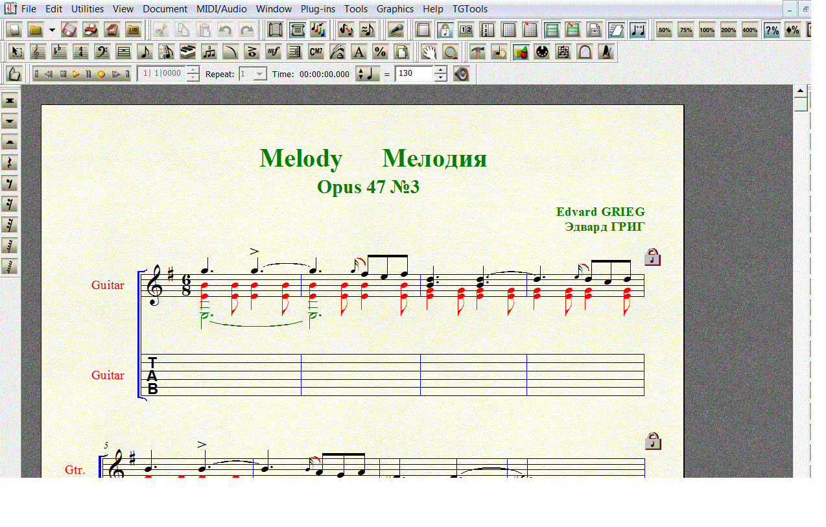Image resolution: width=826 pixels, height=527 pixels.
Task: Set zoom to 200% button
Action: pos(728,30)
